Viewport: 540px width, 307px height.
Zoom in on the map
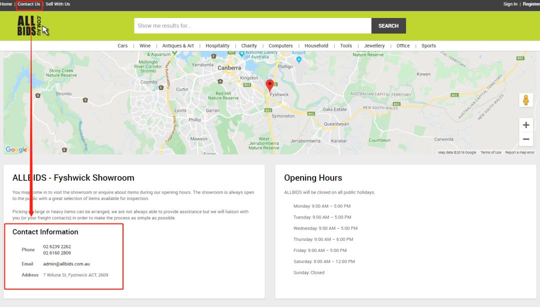pyautogui.click(x=525, y=124)
